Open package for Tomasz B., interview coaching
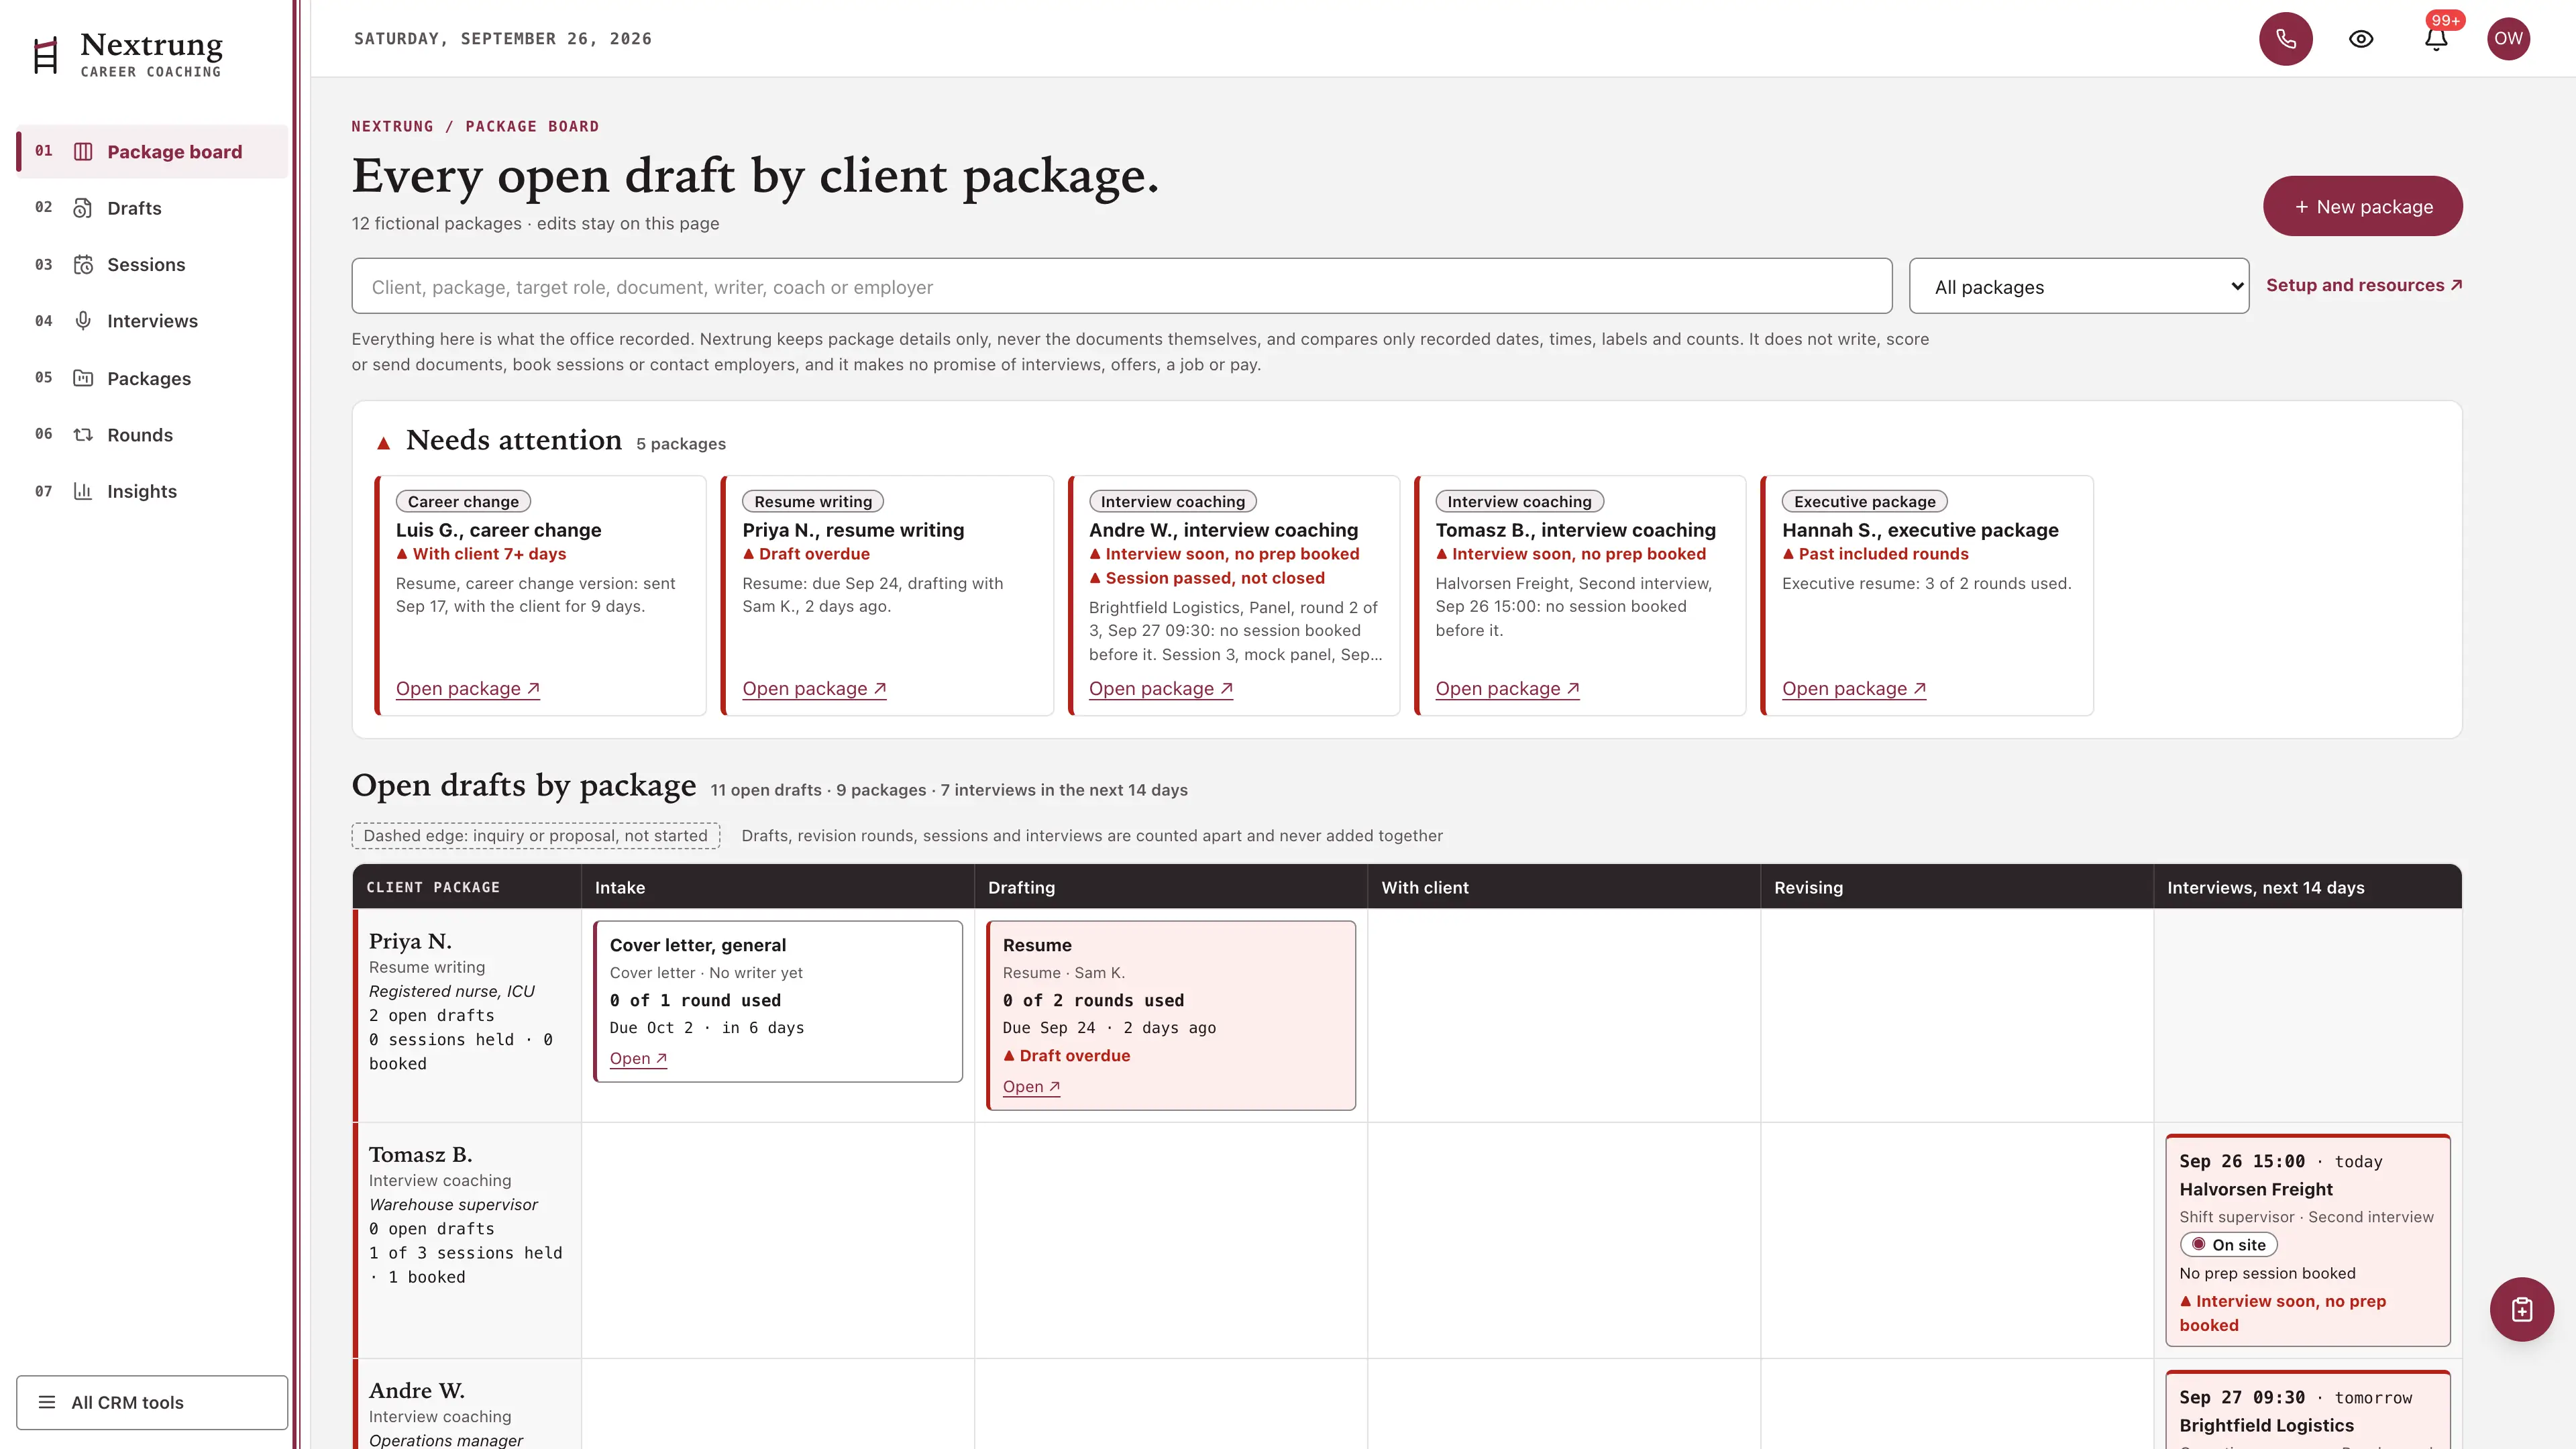The image size is (2576, 1449). click(x=1507, y=688)
